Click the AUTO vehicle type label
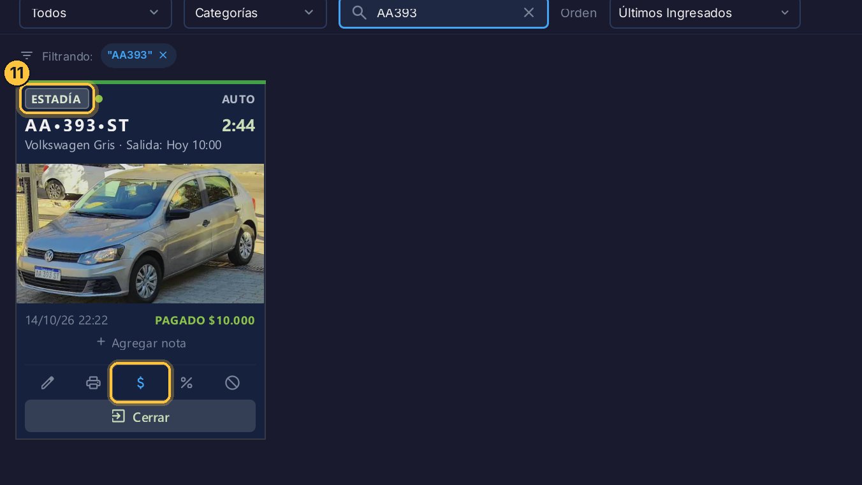862x485 pixels. pos(238,99)
